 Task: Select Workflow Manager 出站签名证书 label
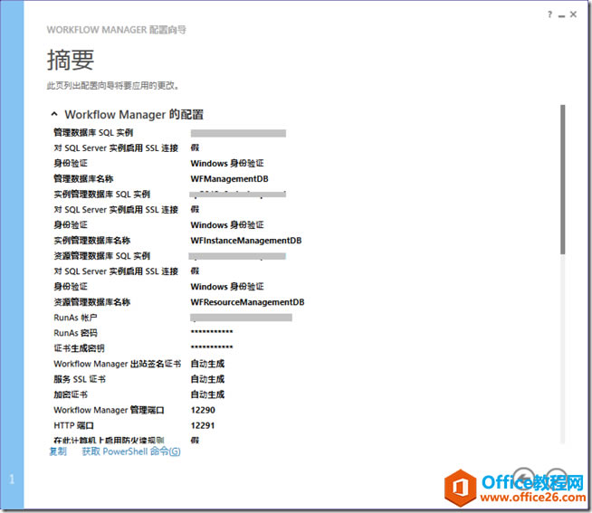(x=117, y=364)
